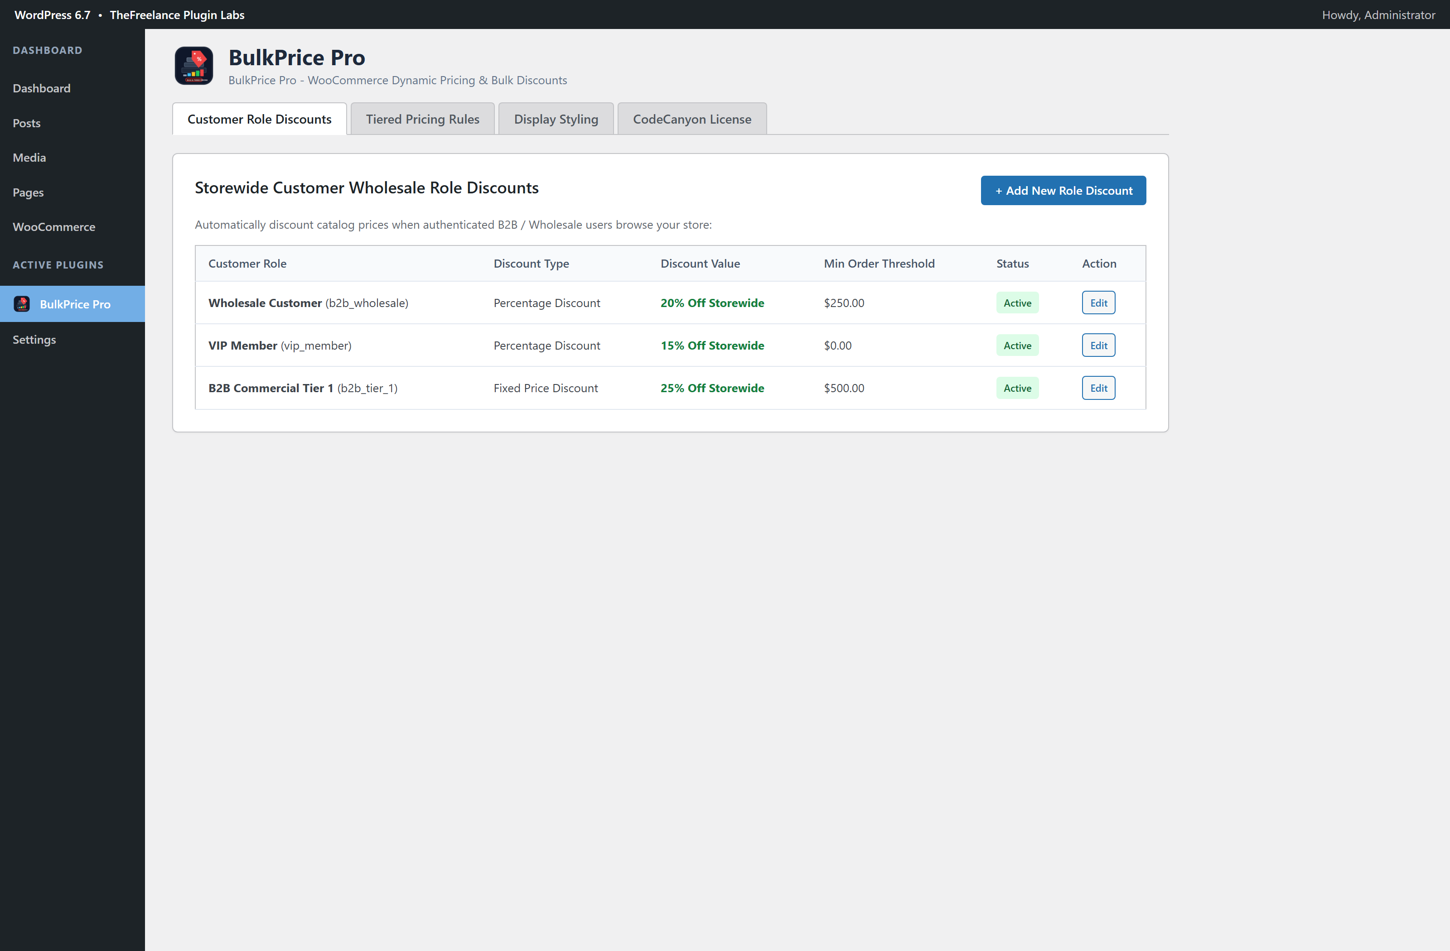Edit the VIP Member discount row
Image resolution: width=1450 pixels, height=951 pixels.
(x=1098, y=345)
